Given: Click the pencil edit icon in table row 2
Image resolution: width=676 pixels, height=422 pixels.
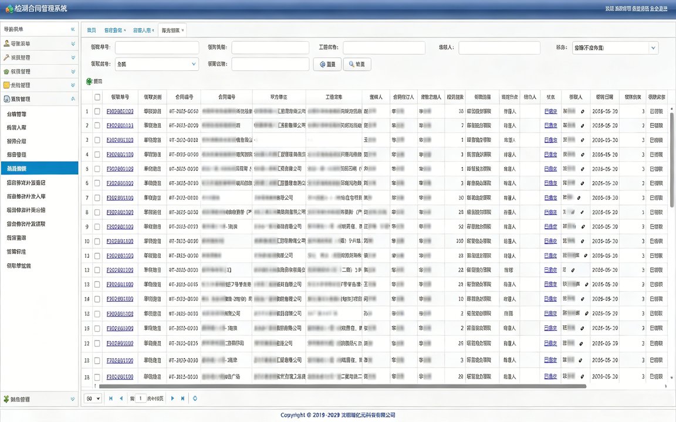Looking at the screenshot, I should [583, 126].
